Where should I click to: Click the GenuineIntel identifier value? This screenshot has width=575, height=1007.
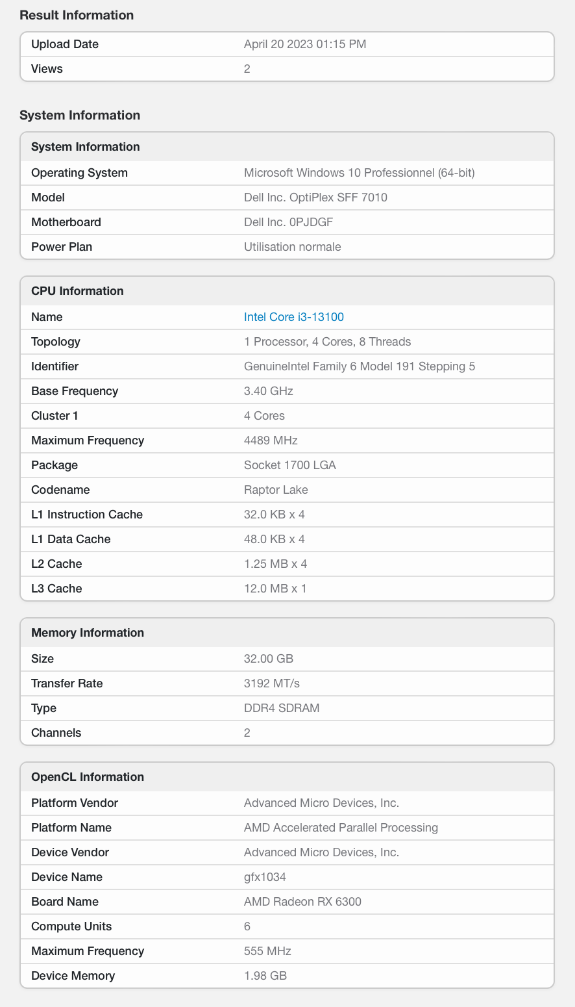click(359, 366)
